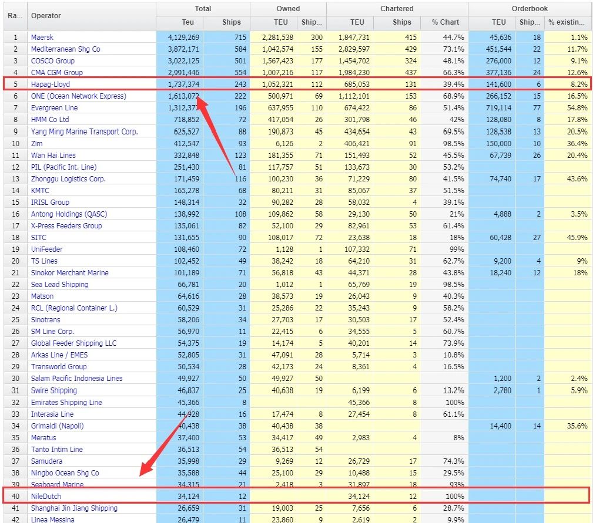Open the Sinotrans operator link

click(x=45, y=320)
